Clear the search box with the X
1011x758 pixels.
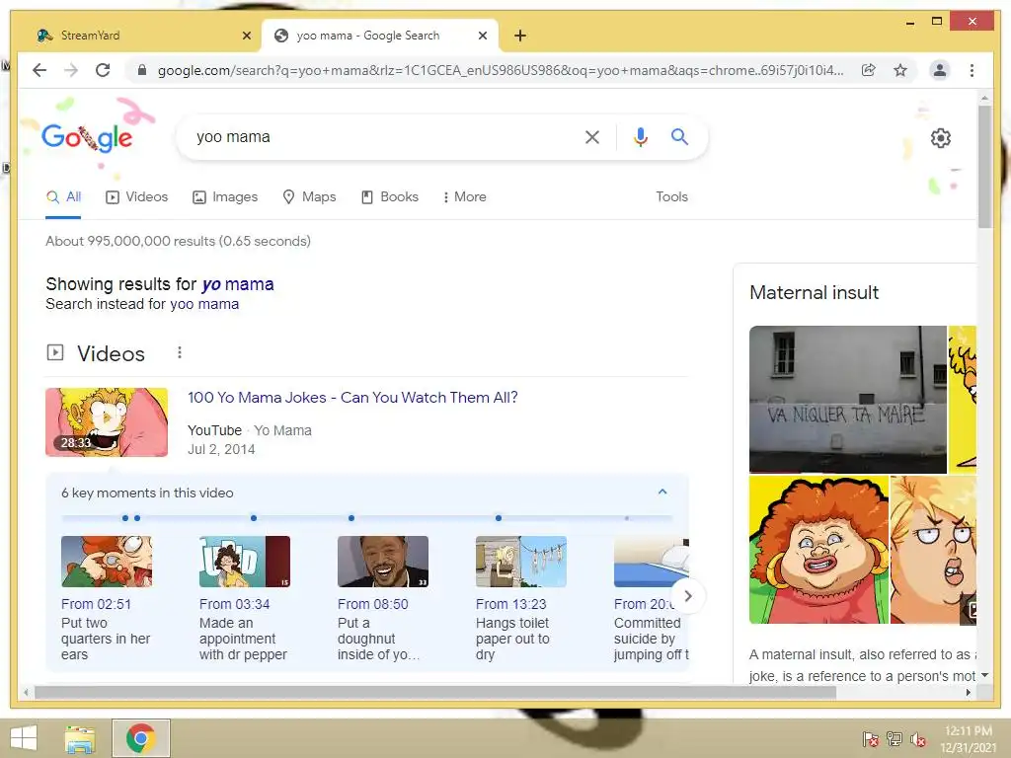tap(592, 136)
